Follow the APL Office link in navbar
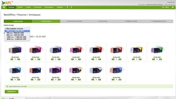This screenshot has height=99, width=176. (x=165, y=7)
